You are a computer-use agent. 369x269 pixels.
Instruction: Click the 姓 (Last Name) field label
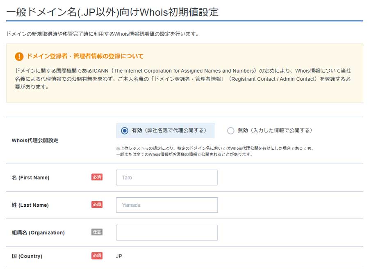(30, 205)
